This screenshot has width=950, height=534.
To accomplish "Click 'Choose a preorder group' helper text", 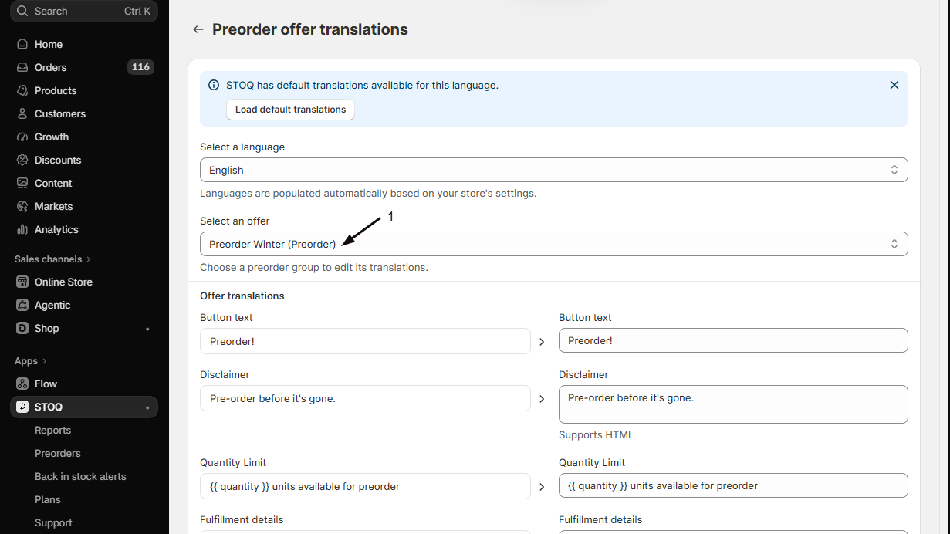I will tap(314, 268).
